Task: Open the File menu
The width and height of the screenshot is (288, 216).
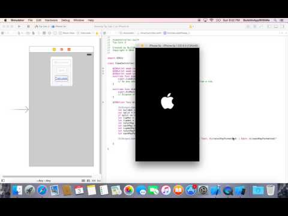Action: tap(30, 20)
